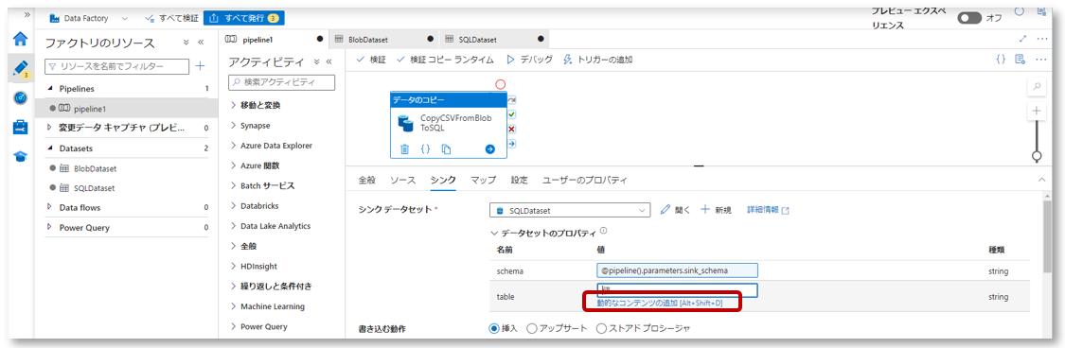
Task: Expand 移動と変換 activity category
Action: (234, 105)
